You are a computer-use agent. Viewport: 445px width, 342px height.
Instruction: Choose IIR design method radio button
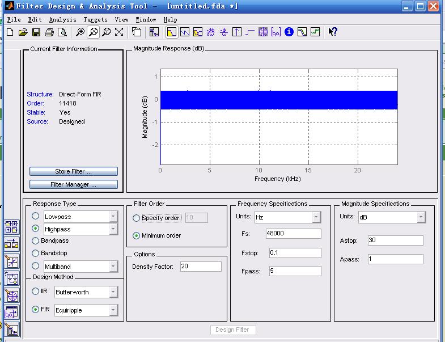36,291
